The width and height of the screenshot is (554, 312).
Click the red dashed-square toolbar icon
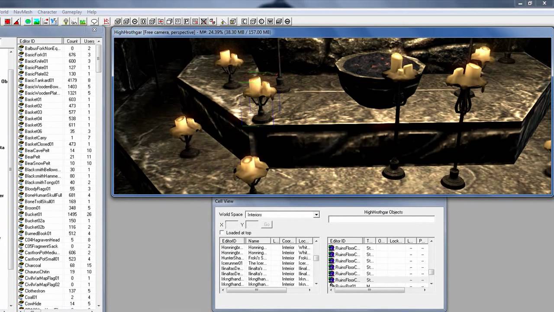(x=7, y=21)
